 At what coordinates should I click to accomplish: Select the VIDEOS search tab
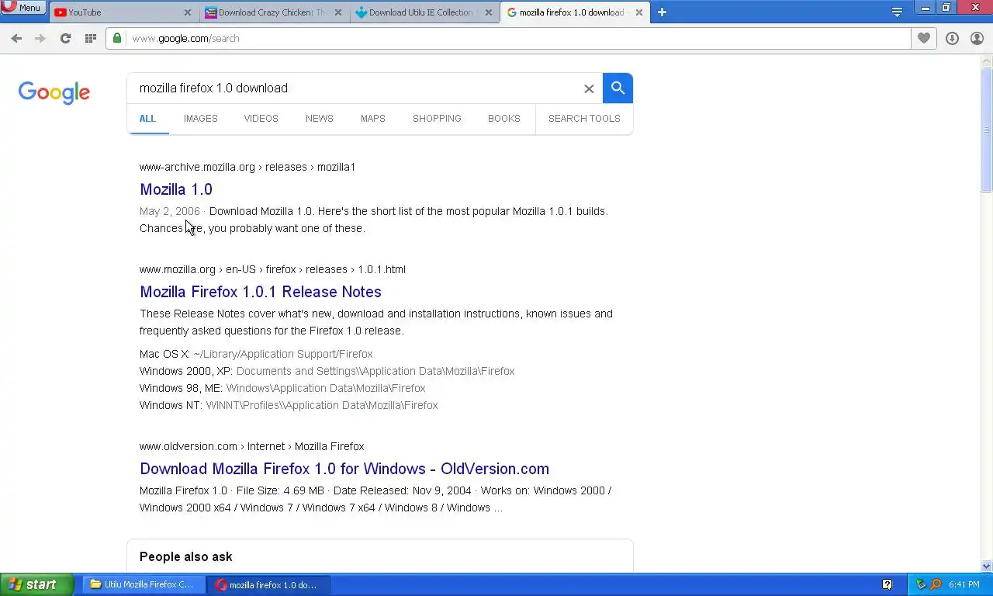[x=261, y=119]
